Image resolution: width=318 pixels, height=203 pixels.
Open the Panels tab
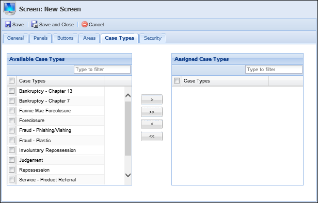tap(41, 38)
